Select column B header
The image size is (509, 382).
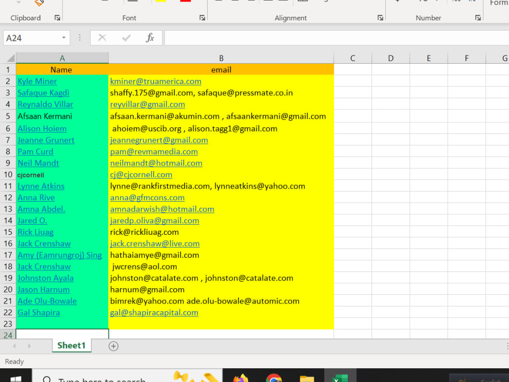coord(221,58)
